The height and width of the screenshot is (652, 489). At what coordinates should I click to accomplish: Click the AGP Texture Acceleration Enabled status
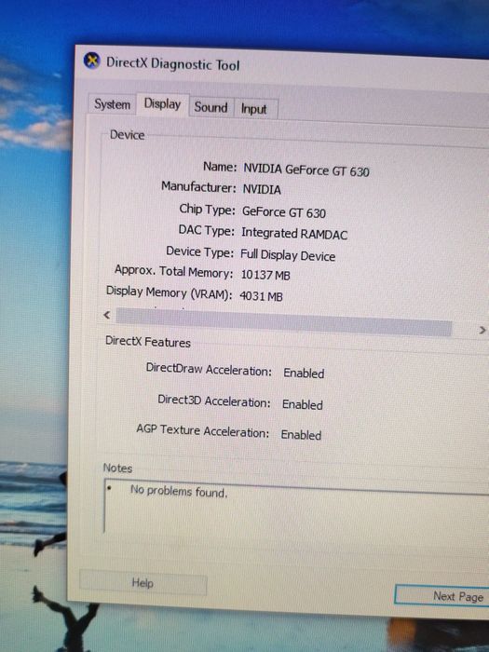(x=301, y=435)
